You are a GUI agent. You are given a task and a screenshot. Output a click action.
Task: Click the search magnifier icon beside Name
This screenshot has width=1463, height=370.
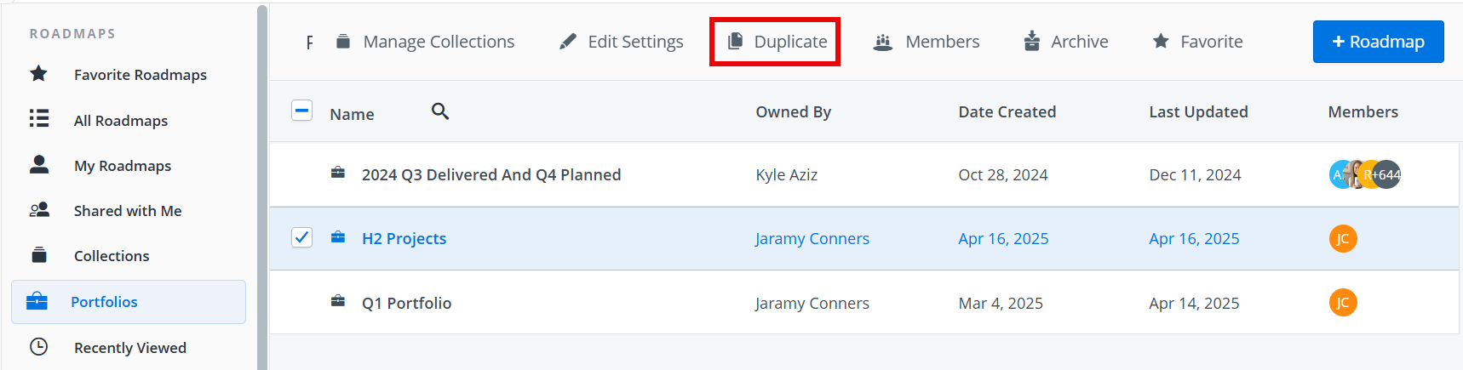click(x=439, y=111)
